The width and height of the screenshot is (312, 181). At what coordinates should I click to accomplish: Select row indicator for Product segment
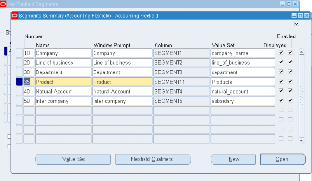tap(19, 82)
